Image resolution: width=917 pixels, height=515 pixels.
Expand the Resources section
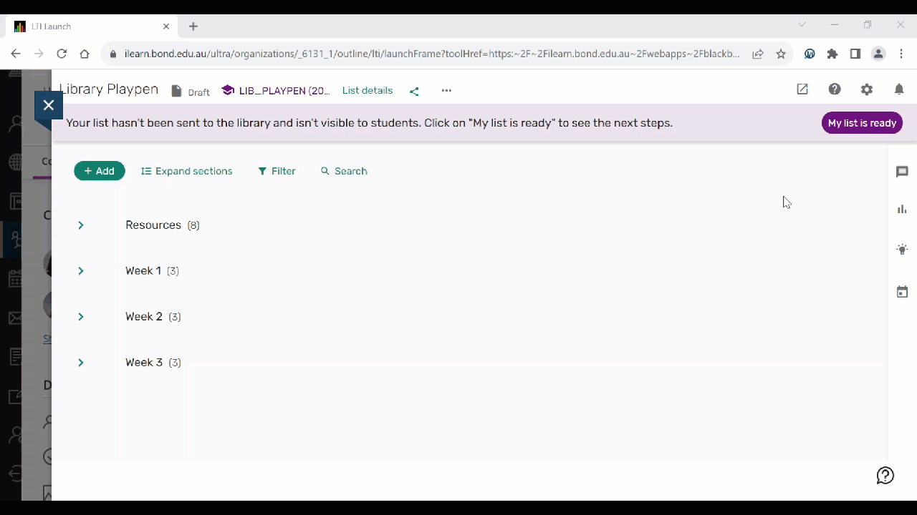coord(81,225)
